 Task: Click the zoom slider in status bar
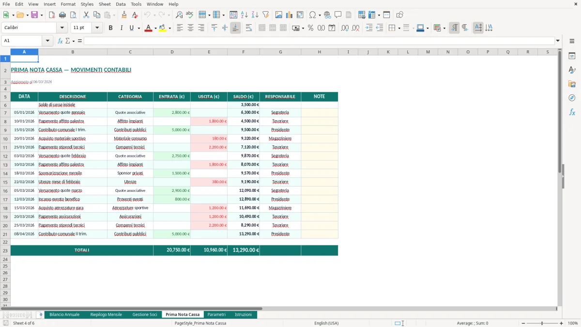(542, 323)
